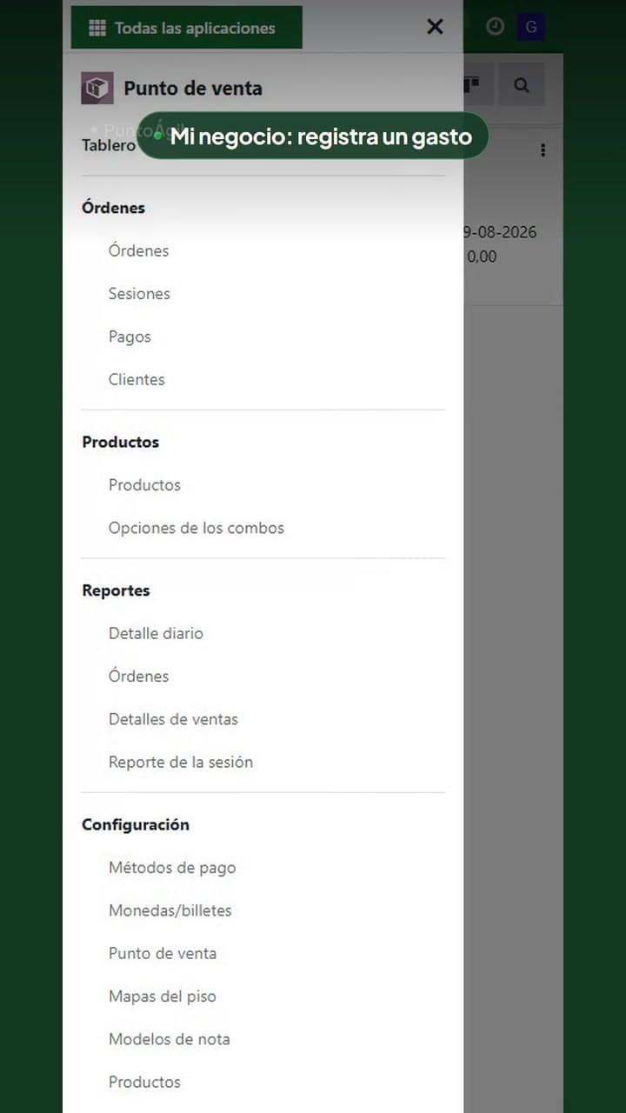Viewport: 626px width, 1113px height.
Task: Open the clock activities icon
Action: (x=495, y=26)
